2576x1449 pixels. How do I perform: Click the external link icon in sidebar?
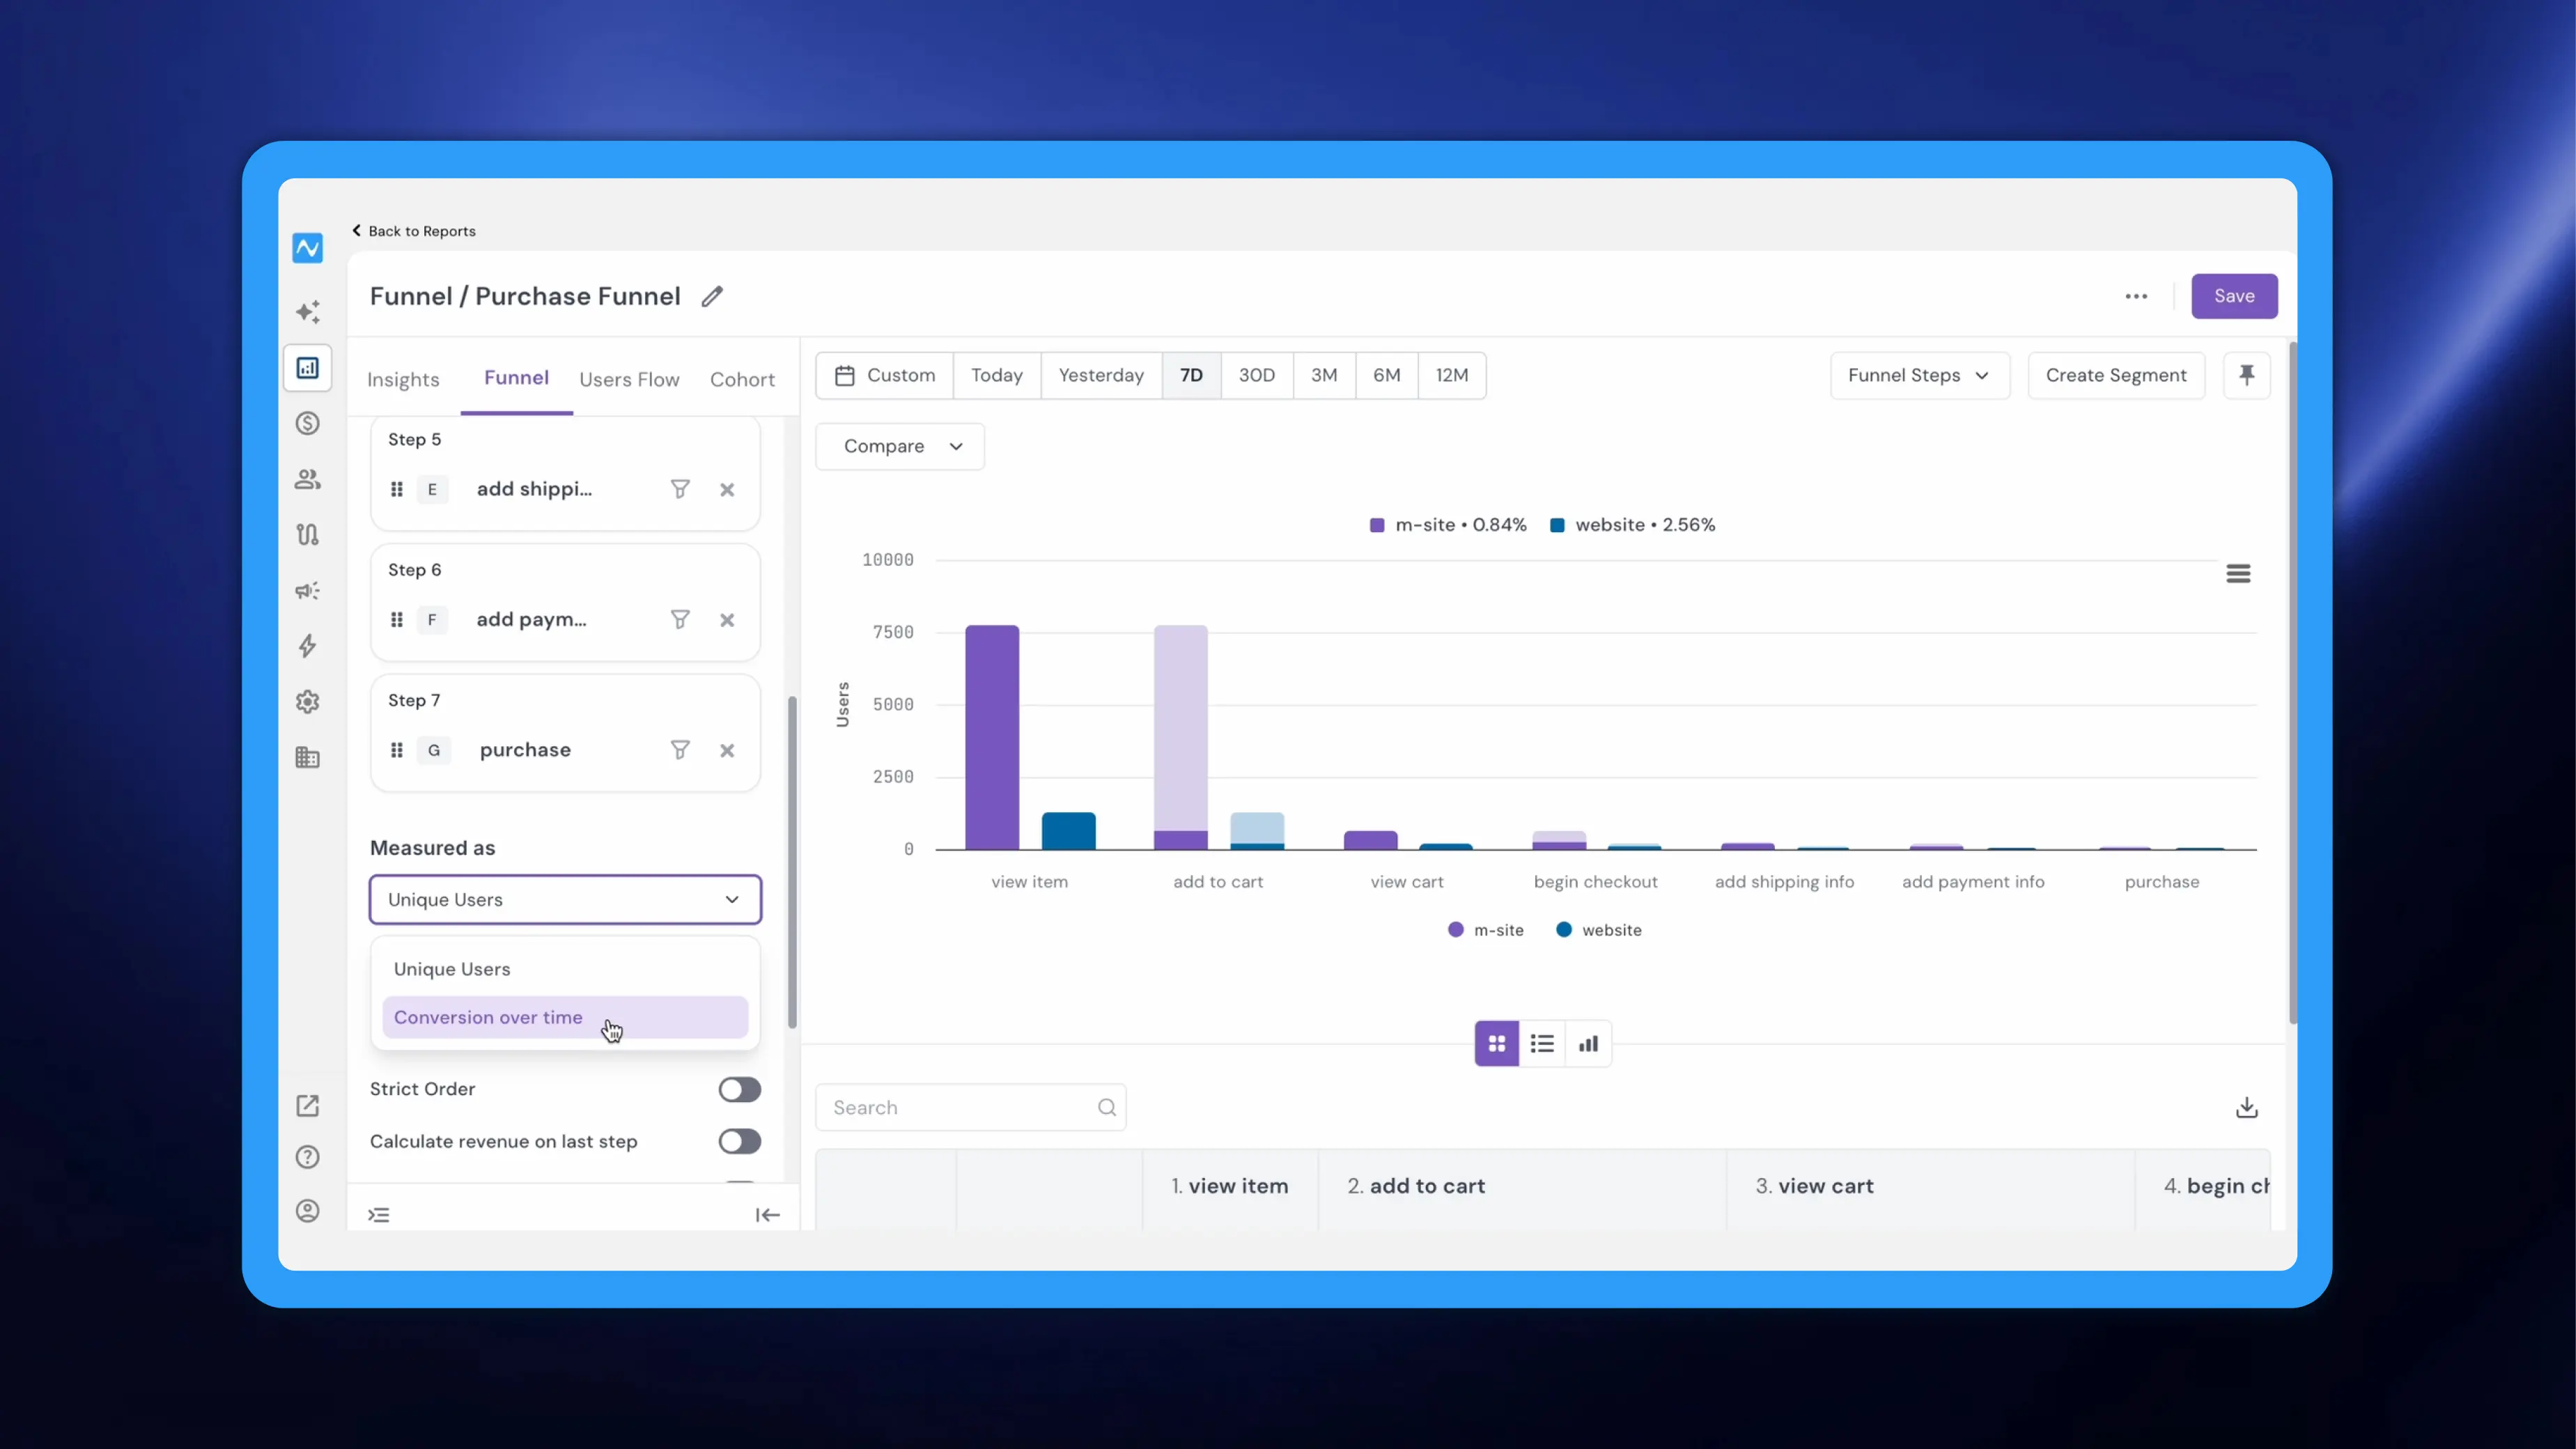[307, 1105]
